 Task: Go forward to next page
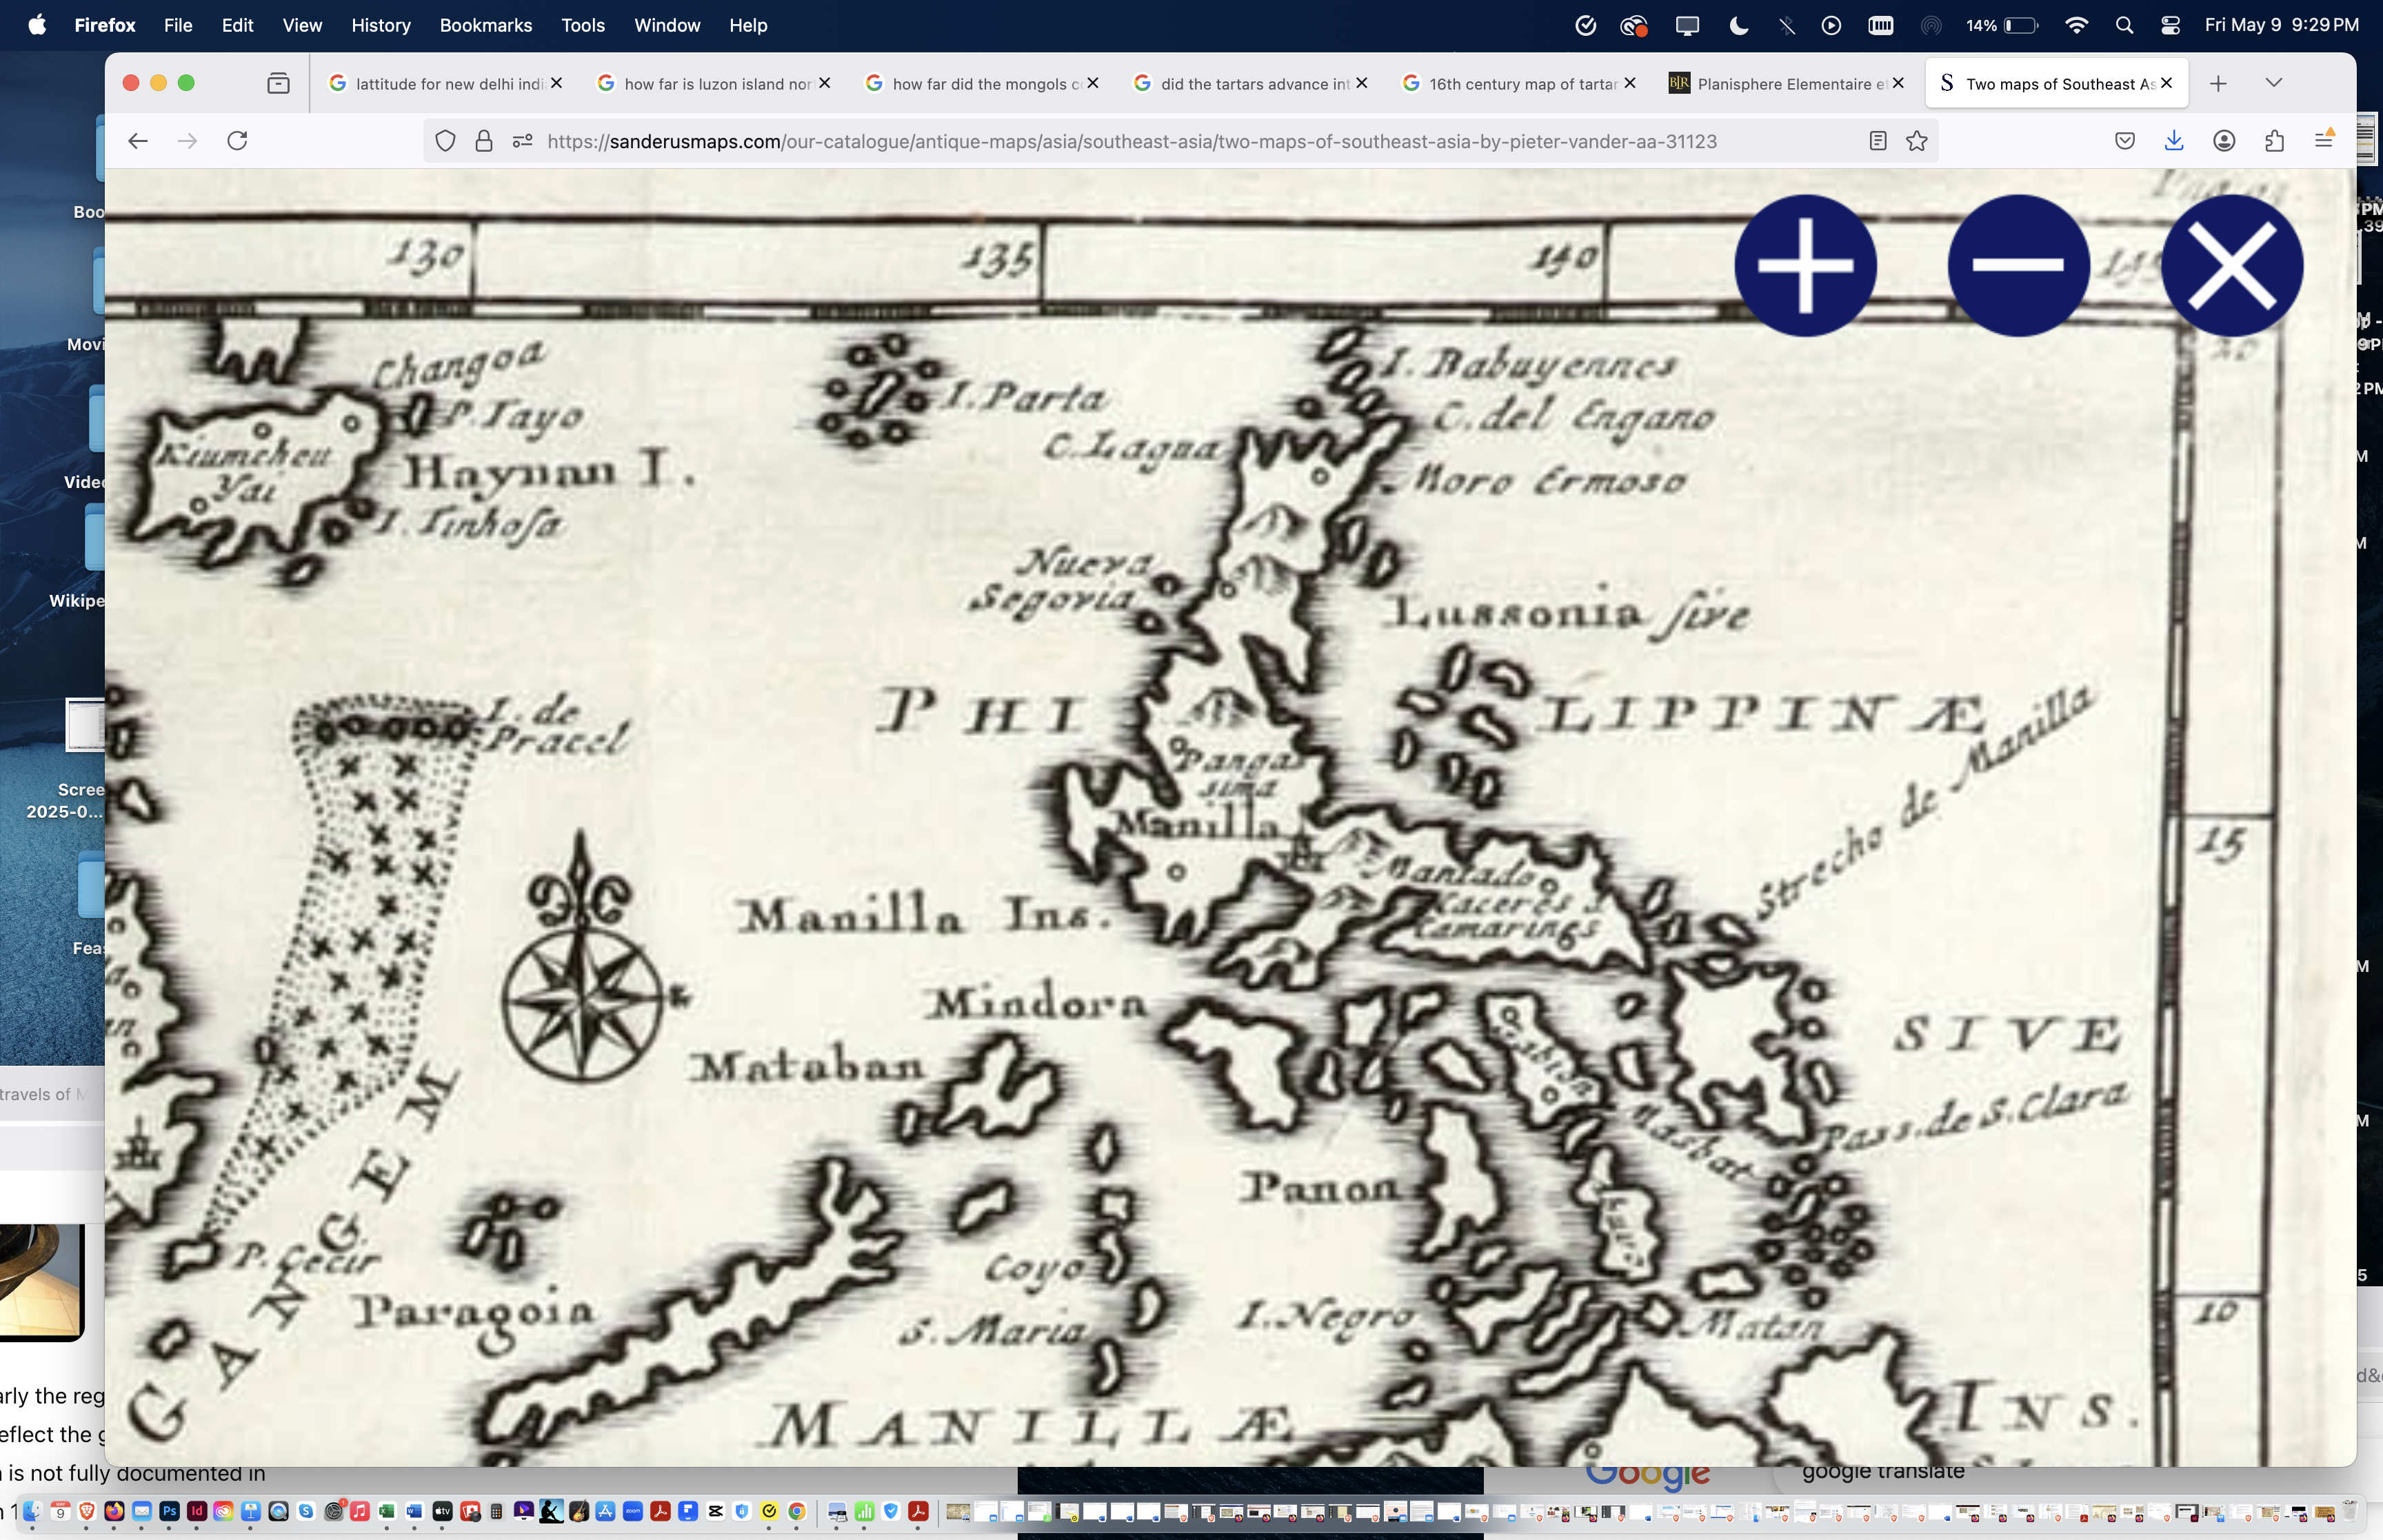(x=187, y=141)
